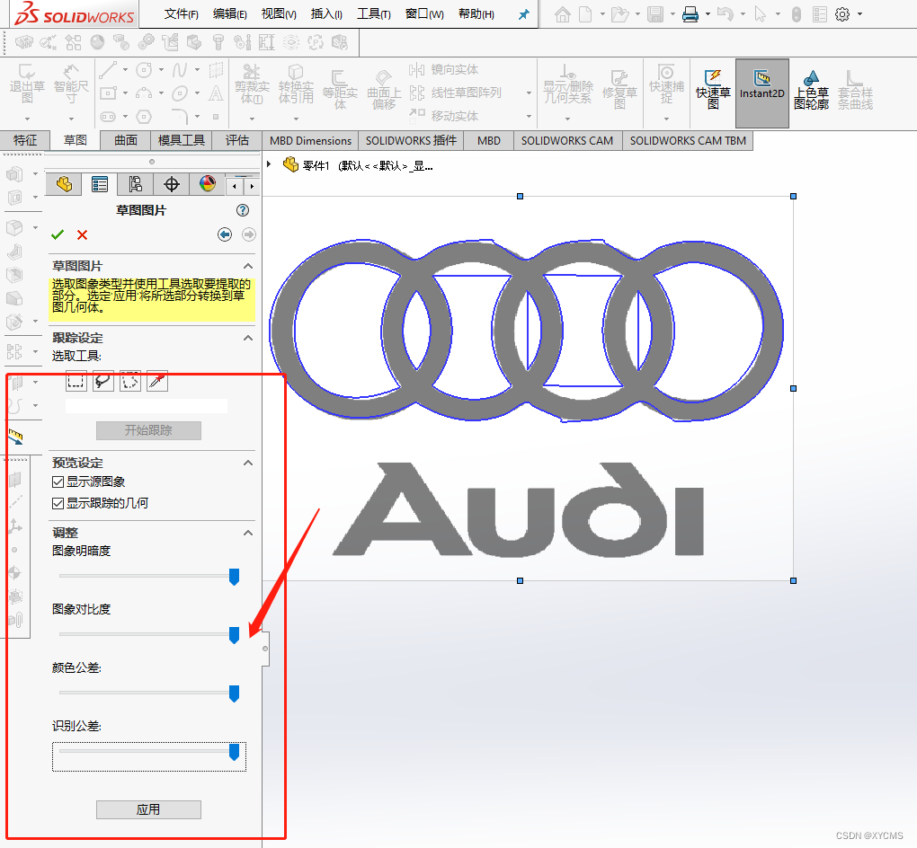Activate Rapid Sketch (快速草图) tool
The image size is (917, 848).
[713, 89]
